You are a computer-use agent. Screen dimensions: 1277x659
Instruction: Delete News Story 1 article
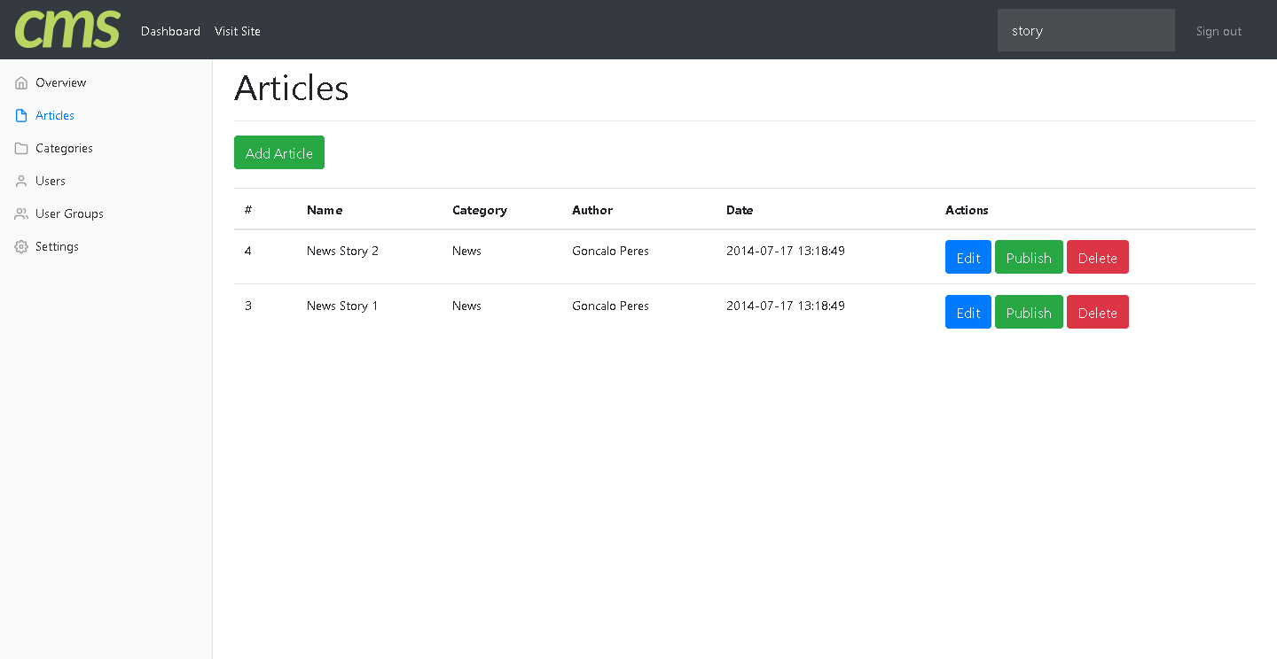tap(1097, 313)
